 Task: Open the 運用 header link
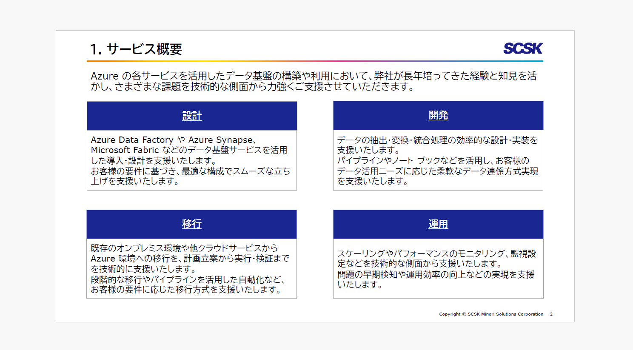click(438, 224)
